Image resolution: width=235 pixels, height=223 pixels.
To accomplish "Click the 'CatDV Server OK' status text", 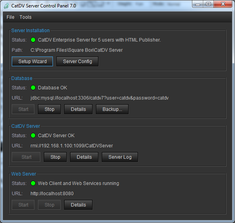I will click(56, 136).
